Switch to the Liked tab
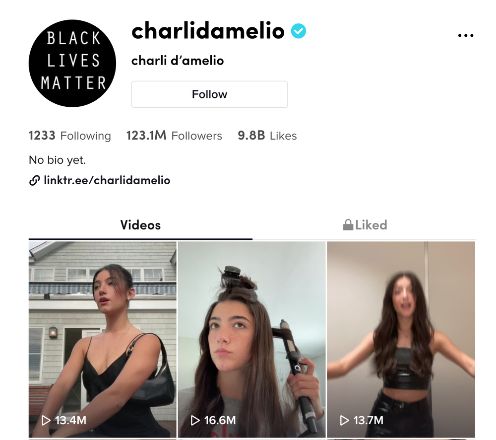 coord(365,225)
